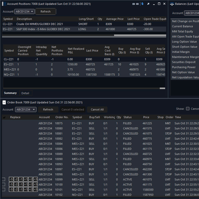Click the Cancel All button
Image resolution: width=199 pixels, height=199 pixels.
pyautogui.click(x=97, y=109)
